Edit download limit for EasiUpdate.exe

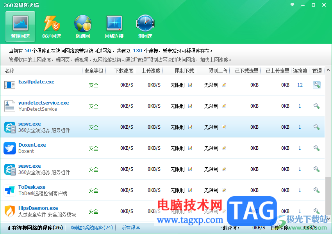tap(190, 85)
